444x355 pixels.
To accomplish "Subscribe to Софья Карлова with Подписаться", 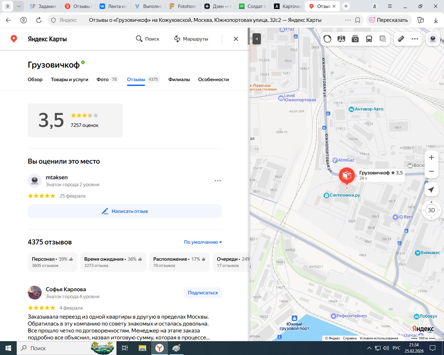I will tap(203, 293).
